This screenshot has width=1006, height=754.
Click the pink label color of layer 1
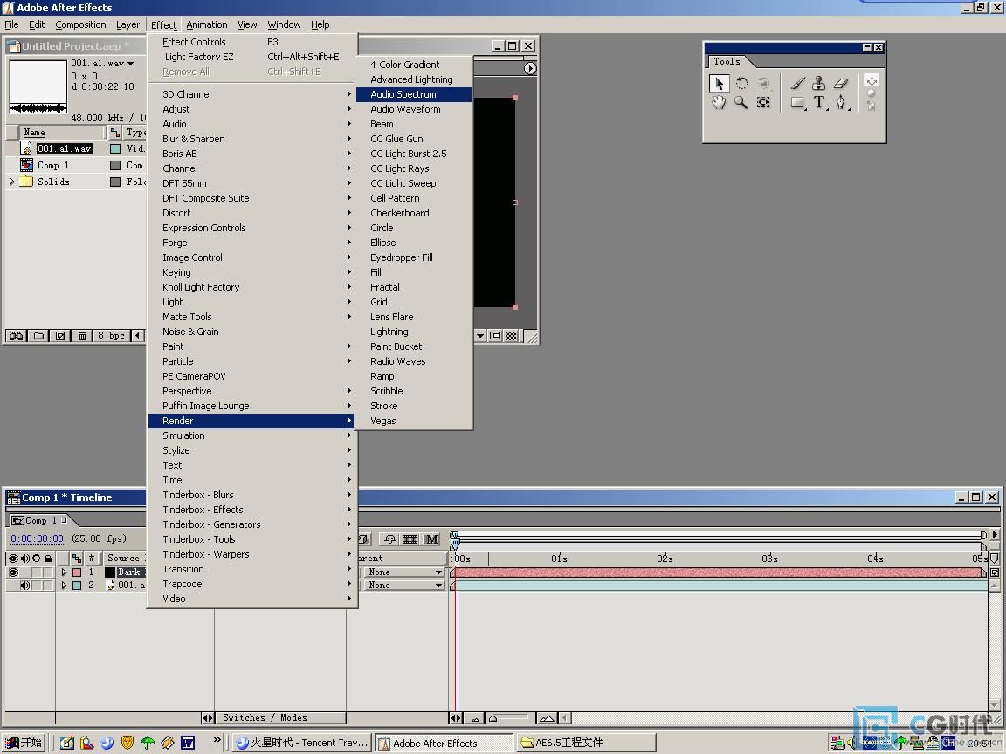tap(77, 572)
